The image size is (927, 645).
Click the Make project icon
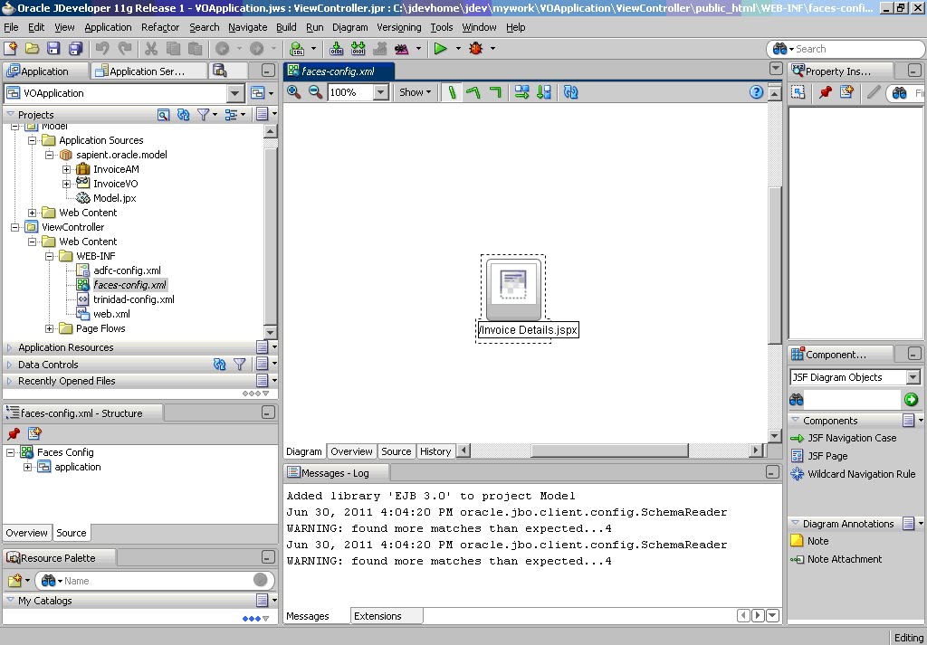(337, 49)
